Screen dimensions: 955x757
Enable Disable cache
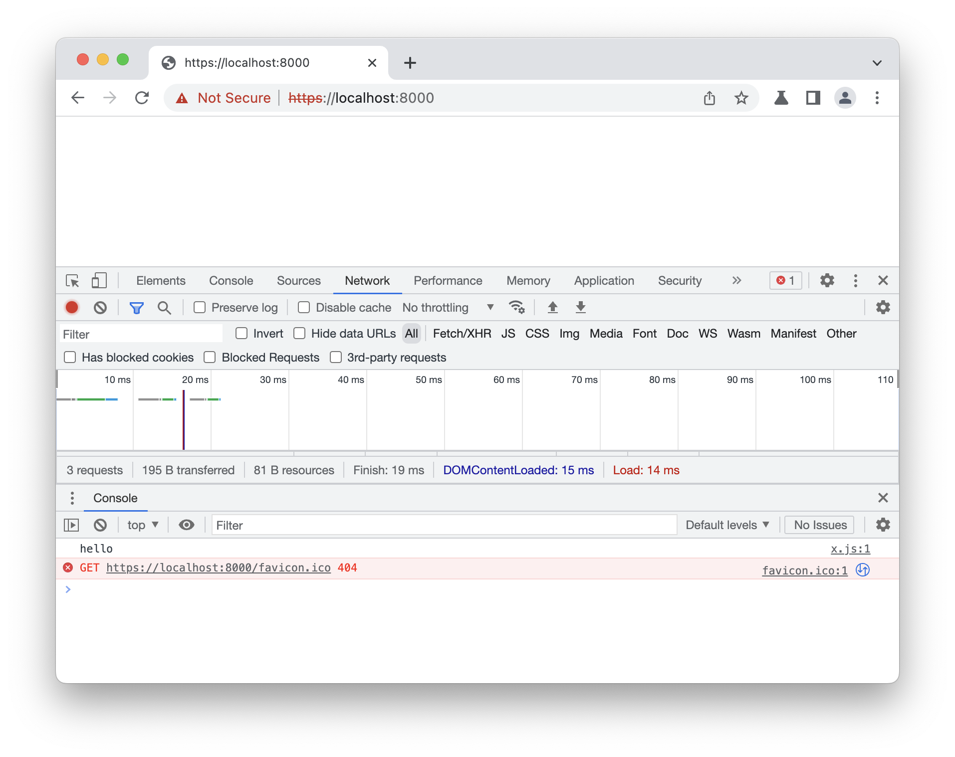(x=303, y=308)
